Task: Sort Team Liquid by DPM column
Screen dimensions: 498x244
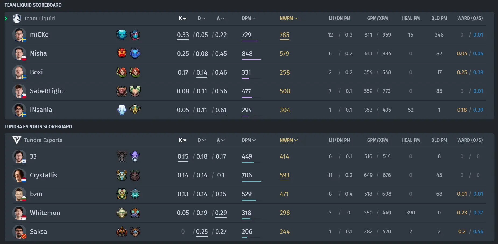Action: pyautogui.click(x=249, y=19)
